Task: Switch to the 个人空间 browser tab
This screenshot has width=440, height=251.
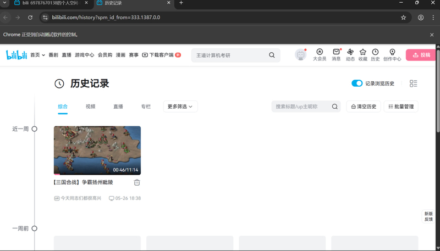Action: (51, 3)
